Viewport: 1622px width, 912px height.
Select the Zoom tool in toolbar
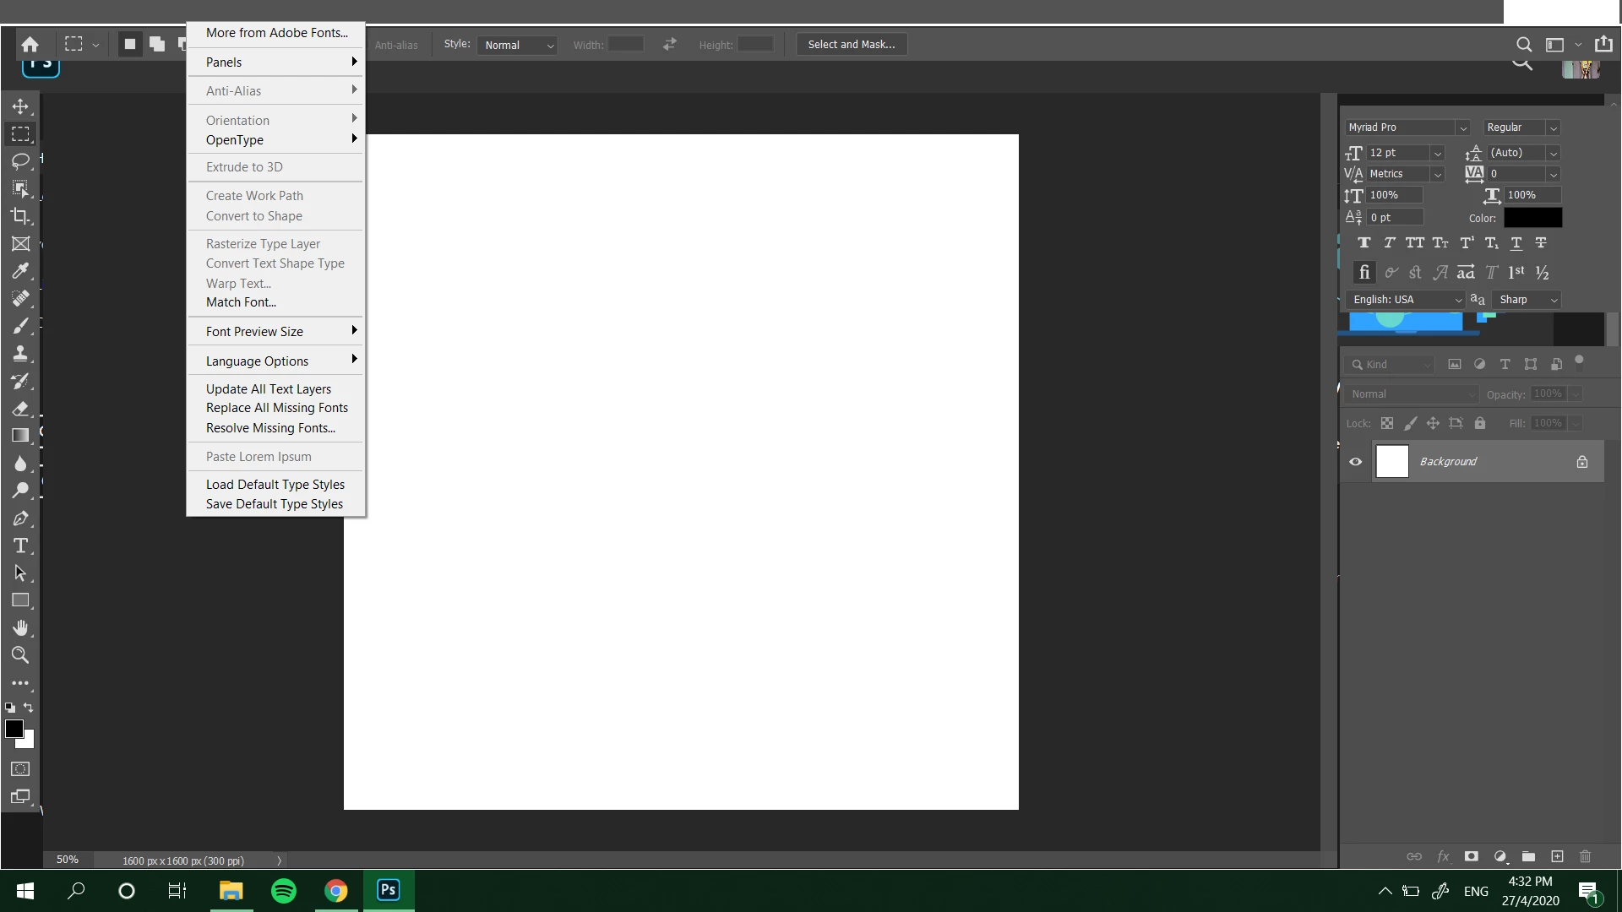click(x=20, y=655)
